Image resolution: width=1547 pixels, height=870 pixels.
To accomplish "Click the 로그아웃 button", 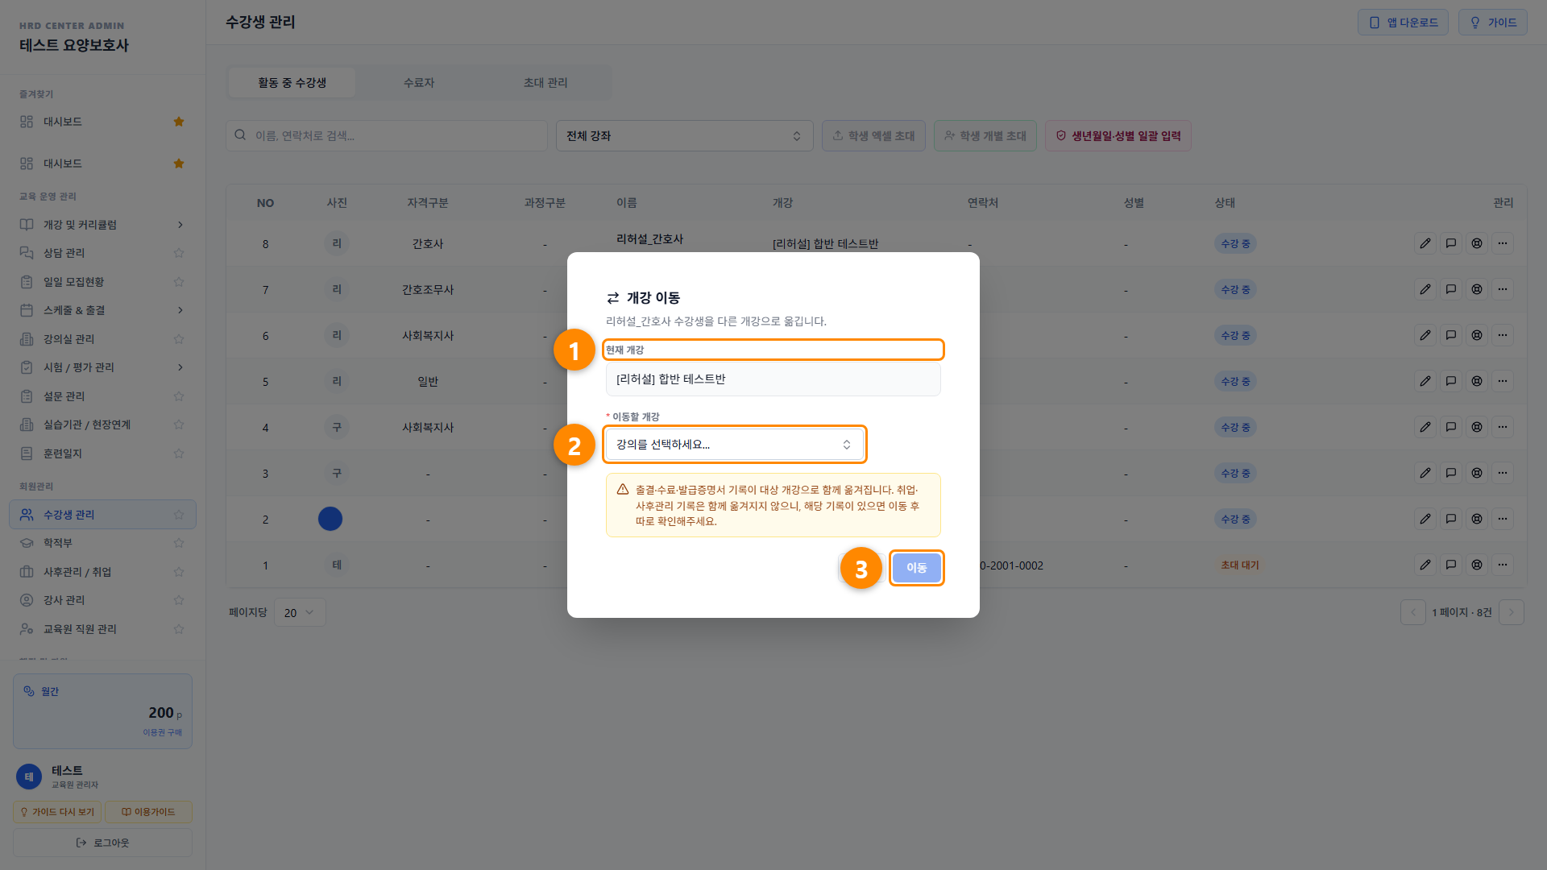I will [102, 843].
